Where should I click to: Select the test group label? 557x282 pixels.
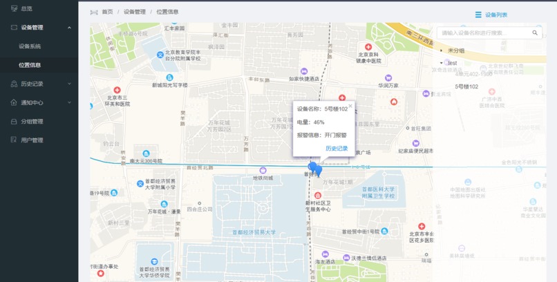[x=453, y=63]
